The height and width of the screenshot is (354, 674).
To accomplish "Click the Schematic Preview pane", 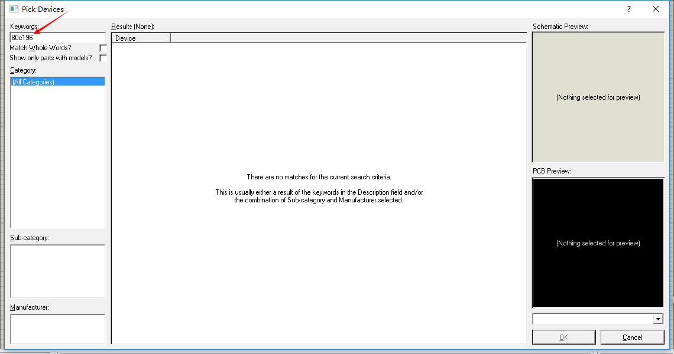I will click(598, 97).
